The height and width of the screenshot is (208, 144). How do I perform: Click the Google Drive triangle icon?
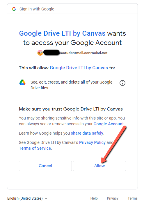click(22, 82)
